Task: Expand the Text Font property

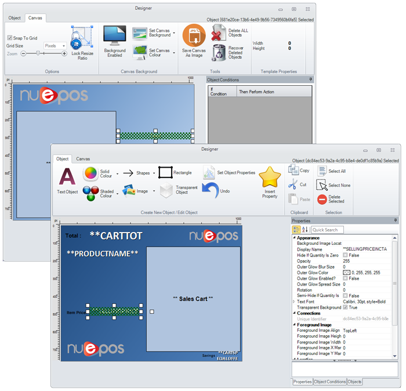Action: 294,301
